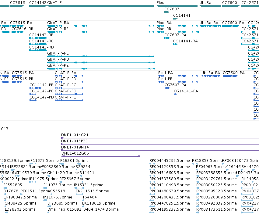The height and width of the screenshot is (214, 259).
Task: Select the EK118619.5prime EST
Action: [83, 206]
